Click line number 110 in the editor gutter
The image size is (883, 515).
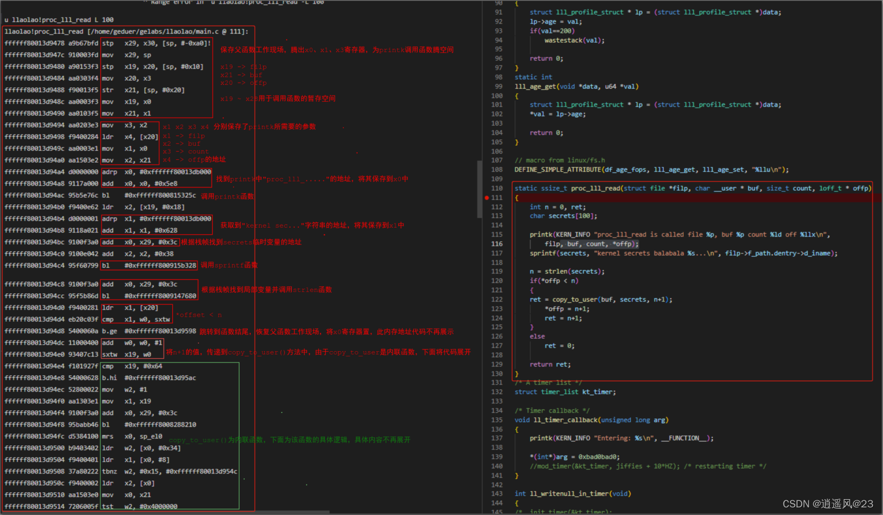(x=497, y=188)
